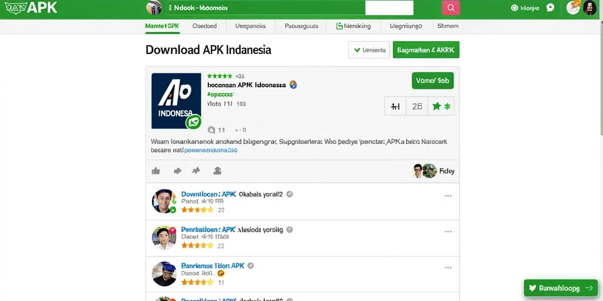Open the options menu for Banrlemus APK row
The image size is (603, 301).
[448, 267]
